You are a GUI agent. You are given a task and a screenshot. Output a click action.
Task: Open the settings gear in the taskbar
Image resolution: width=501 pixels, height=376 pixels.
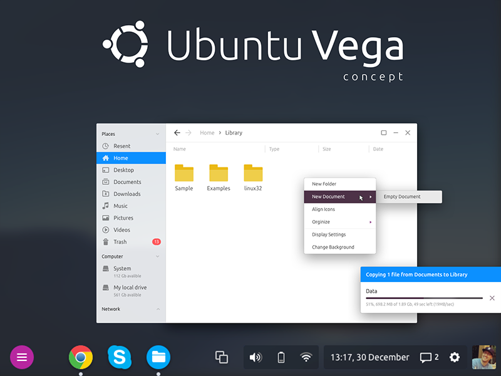point(454,357)
